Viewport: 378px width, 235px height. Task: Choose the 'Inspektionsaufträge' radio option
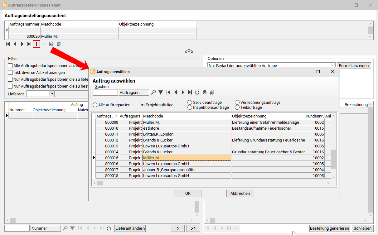tap(190, 108)
